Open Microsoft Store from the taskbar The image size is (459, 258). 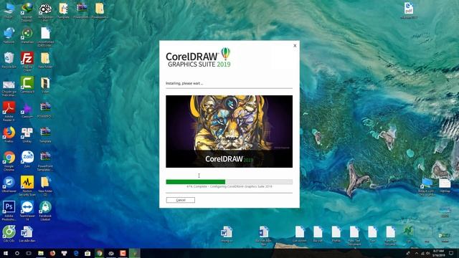[x=87, y=253]
